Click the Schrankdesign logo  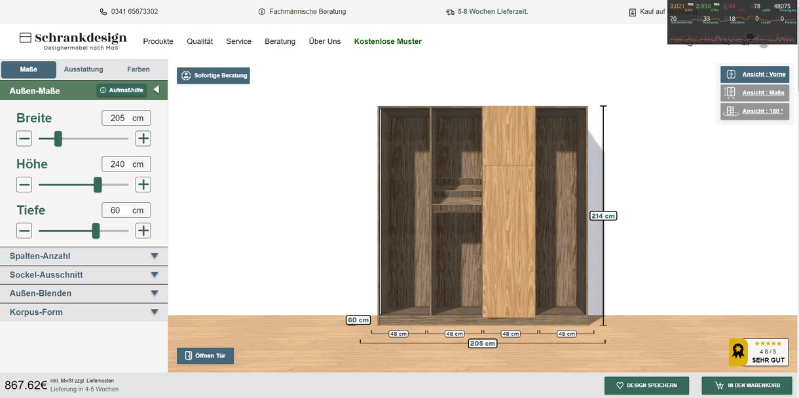pyautogui.click(x=73, y=41)
